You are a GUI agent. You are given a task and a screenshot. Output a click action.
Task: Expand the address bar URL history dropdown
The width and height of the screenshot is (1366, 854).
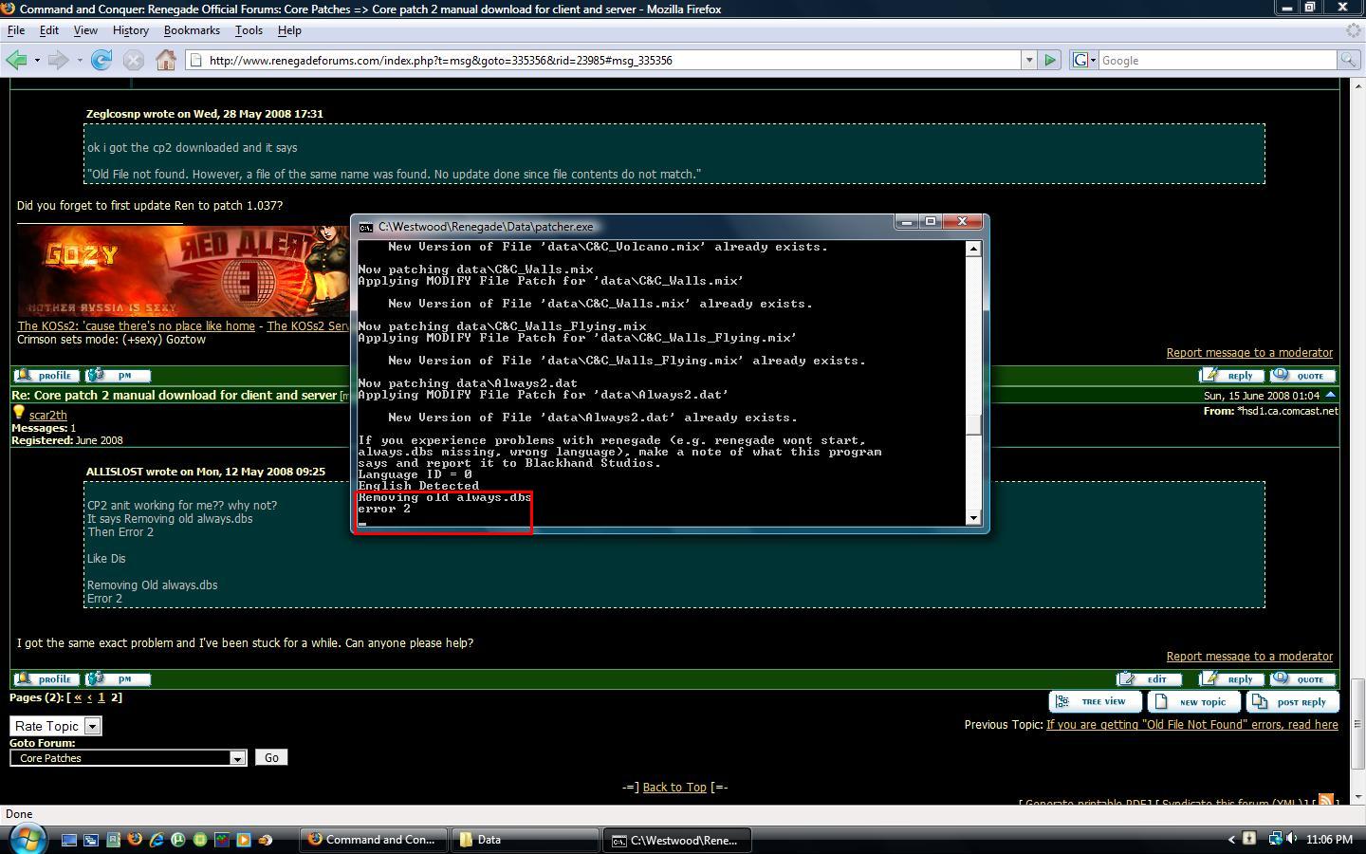coord(1028,60)
